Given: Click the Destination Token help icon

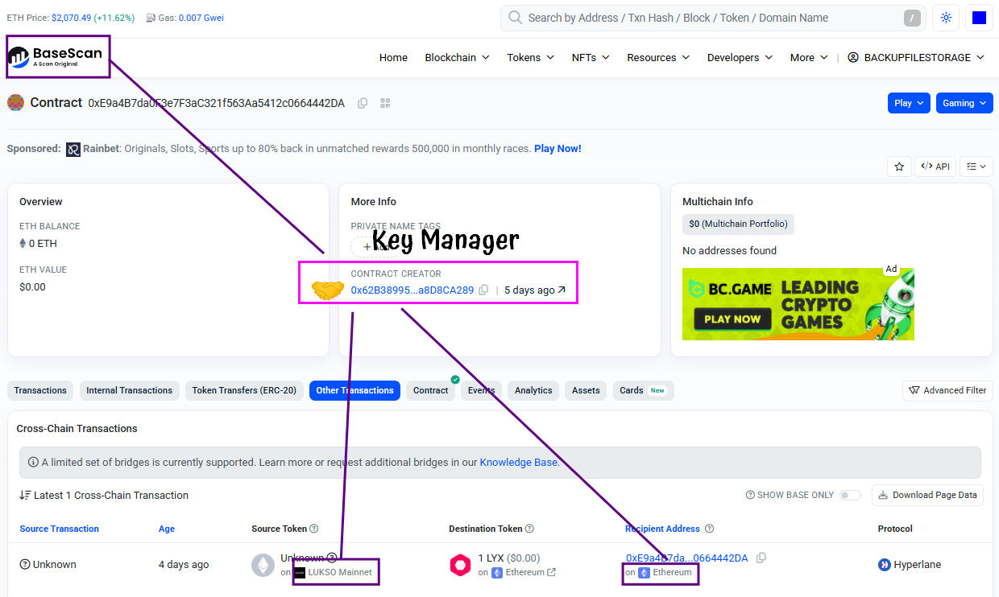Looking at the screenshot, I should click(x=530, y=529).
